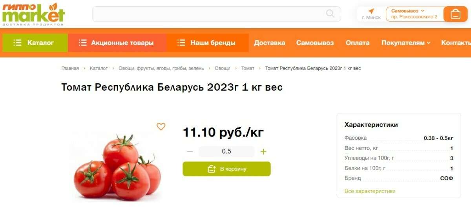Click the Minsk location arrow icon
Image resolution: width=471 pixels, height=212 pixels.
[371, 11]
